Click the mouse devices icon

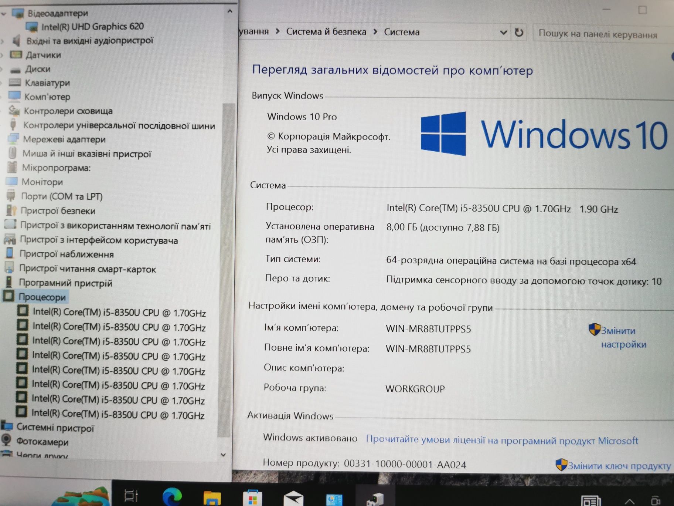tap(13, 153)
